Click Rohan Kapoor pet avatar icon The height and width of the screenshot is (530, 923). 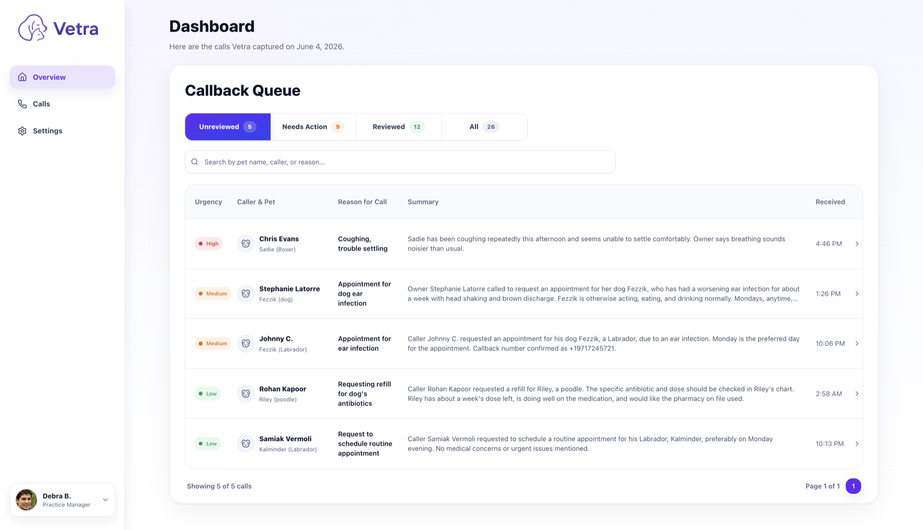(246, 394)
